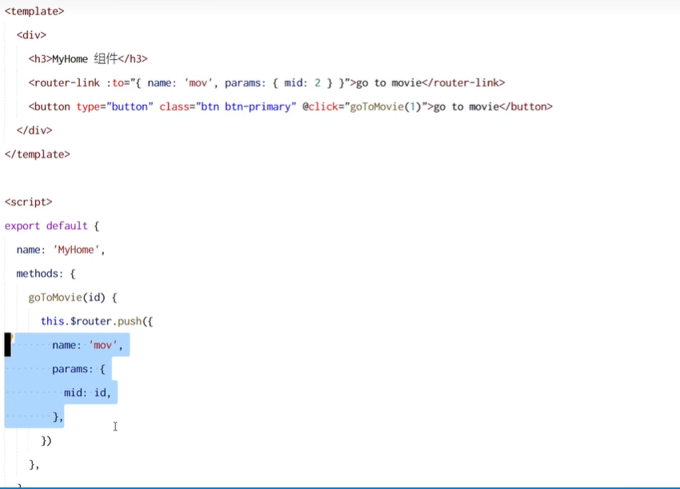Click the goToMovie(id) method definition
The width and height of the screenshot is (680, 489).
pos(67,298)
